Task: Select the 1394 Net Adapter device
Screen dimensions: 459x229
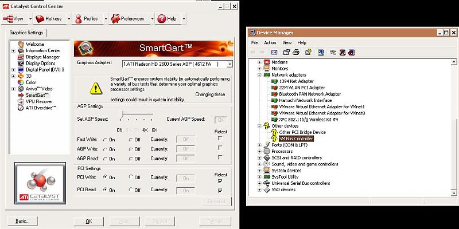Action: pyautogui.click(x=296, y=81)
